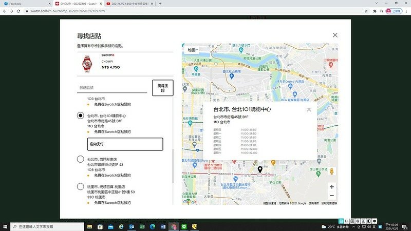Click the IME settings gear icon
The width and height of the screenshot is (411, 231).
coord(375,221)
